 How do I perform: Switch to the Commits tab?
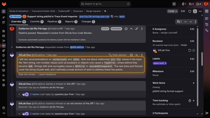[x=37, y=22]
